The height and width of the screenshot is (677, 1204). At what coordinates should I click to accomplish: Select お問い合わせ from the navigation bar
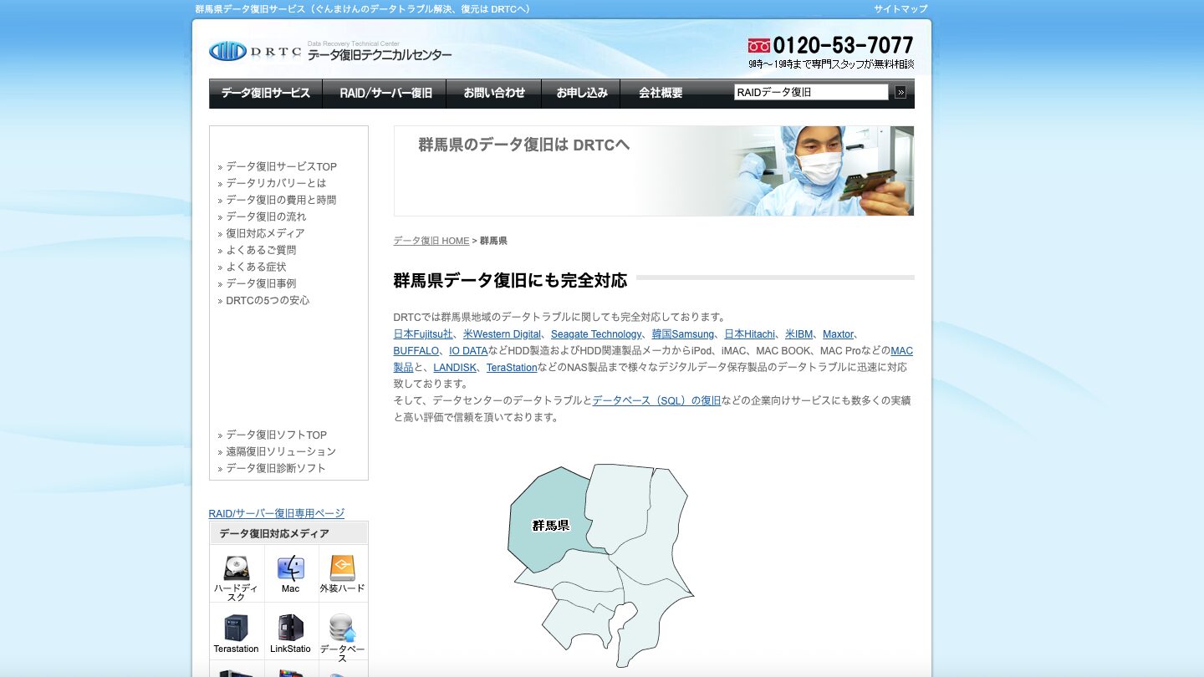[493, 94]
